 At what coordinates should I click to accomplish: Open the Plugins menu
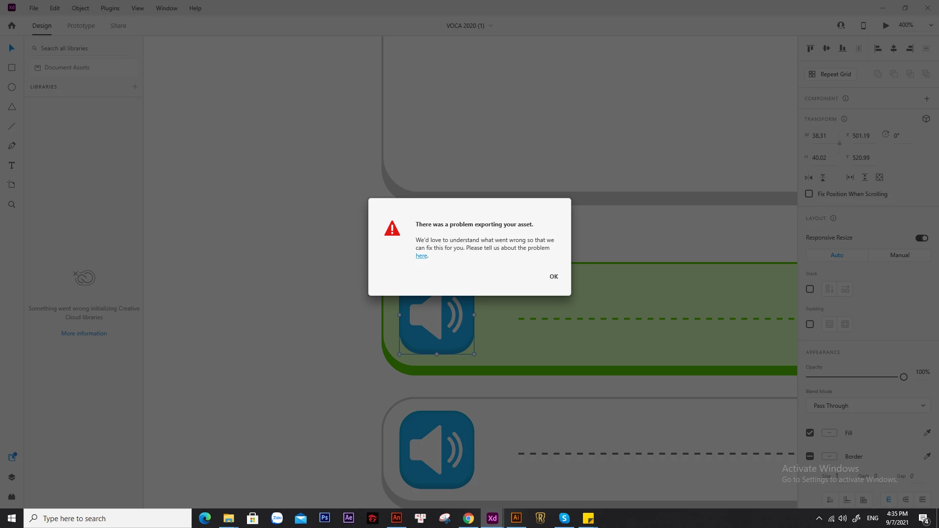pyautogui.click(x=110, y=8)
